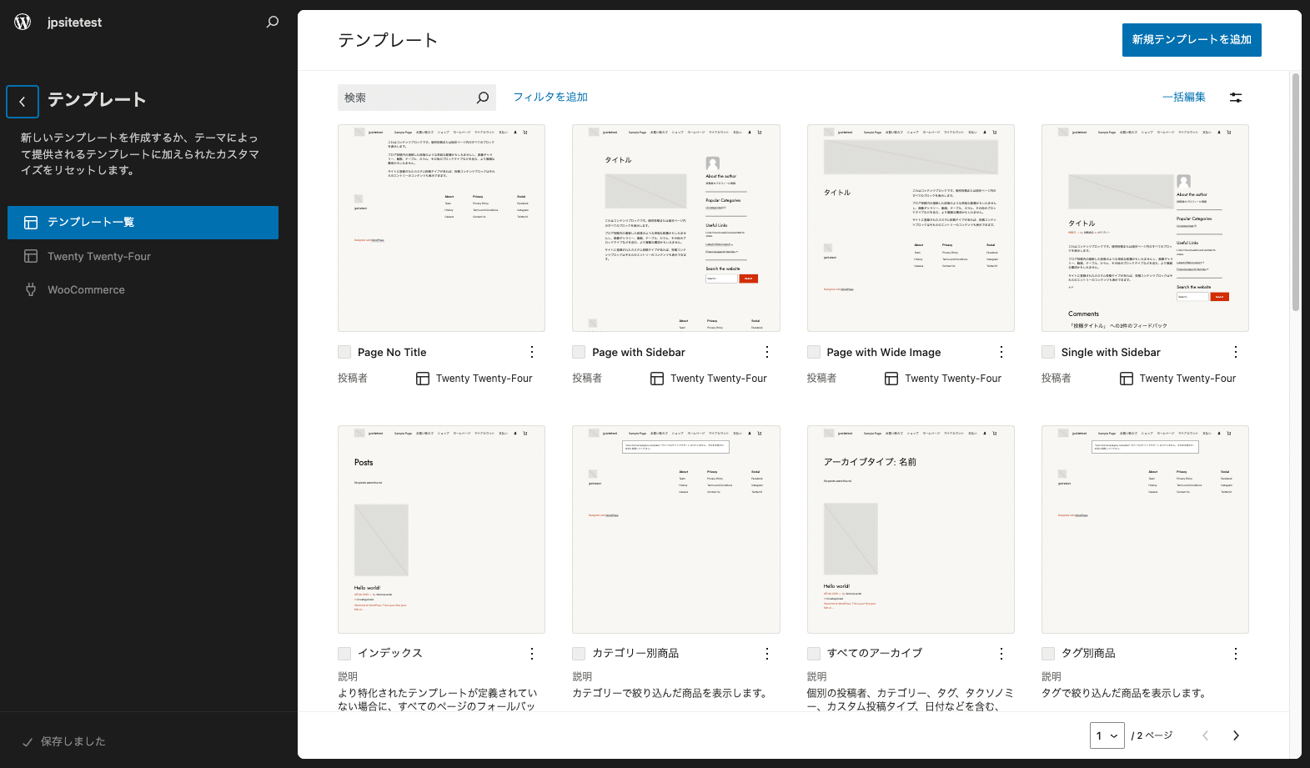Click theme icon under Page No Title
The height and width of the screenshot is (768, 1310).
(423, 379)
